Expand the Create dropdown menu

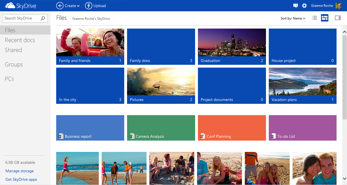[68, 6]
